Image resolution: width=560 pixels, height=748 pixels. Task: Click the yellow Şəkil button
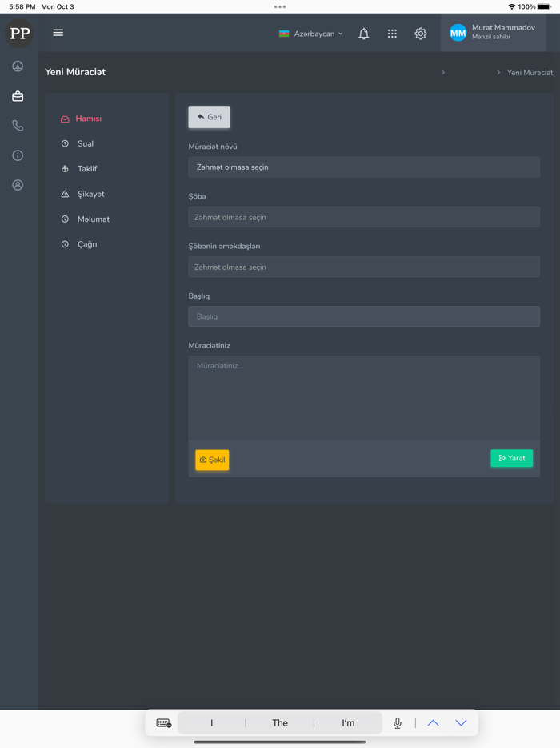(x=212, y=460)
